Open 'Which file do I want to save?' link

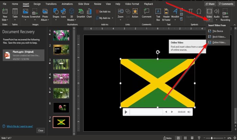(x=19, y=127)
